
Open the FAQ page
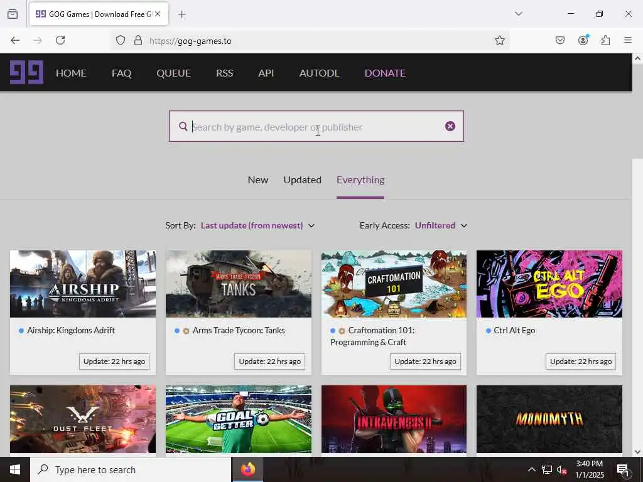[121, 73]
